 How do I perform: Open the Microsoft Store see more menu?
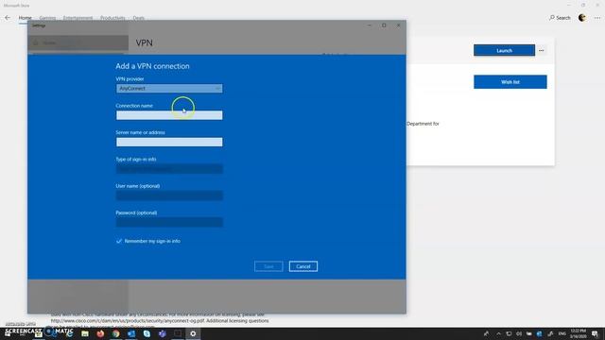597,18
